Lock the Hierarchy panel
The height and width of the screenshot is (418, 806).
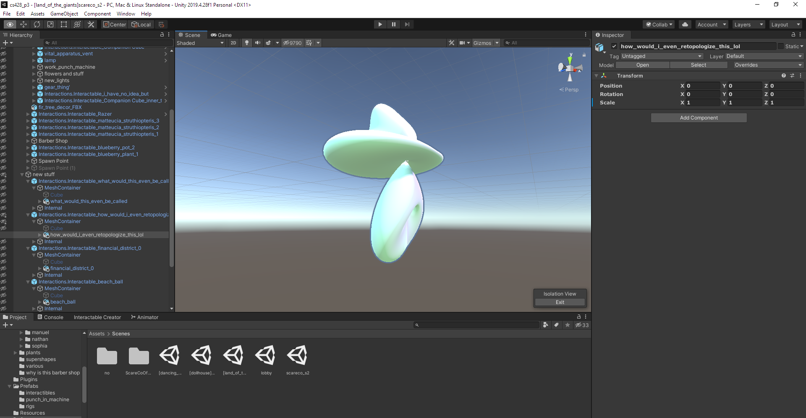pos(162,35)
